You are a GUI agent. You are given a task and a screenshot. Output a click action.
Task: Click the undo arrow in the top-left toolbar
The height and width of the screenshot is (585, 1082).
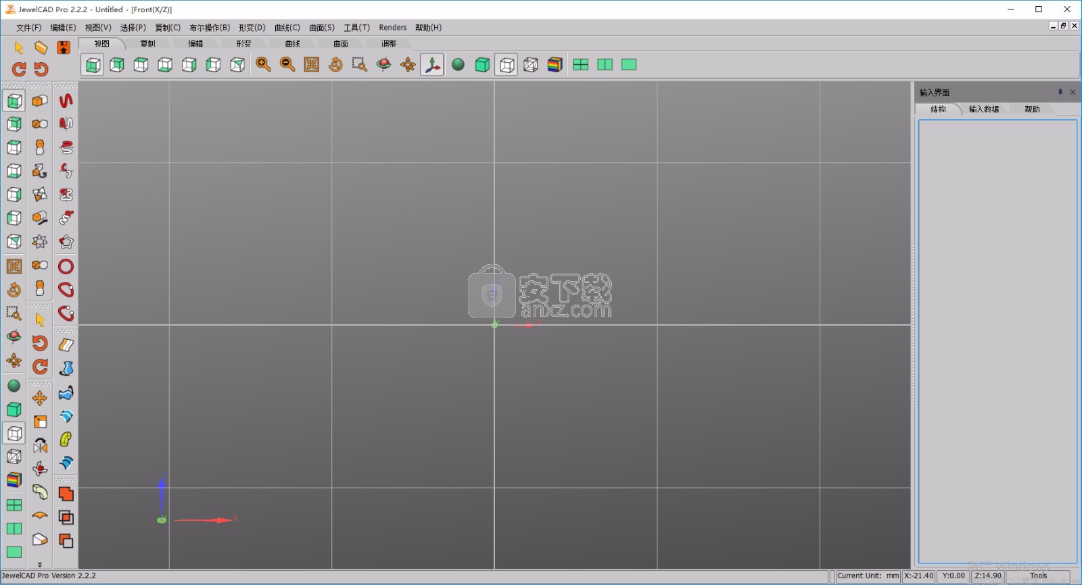pyautogui.click(x=41, y=69)
